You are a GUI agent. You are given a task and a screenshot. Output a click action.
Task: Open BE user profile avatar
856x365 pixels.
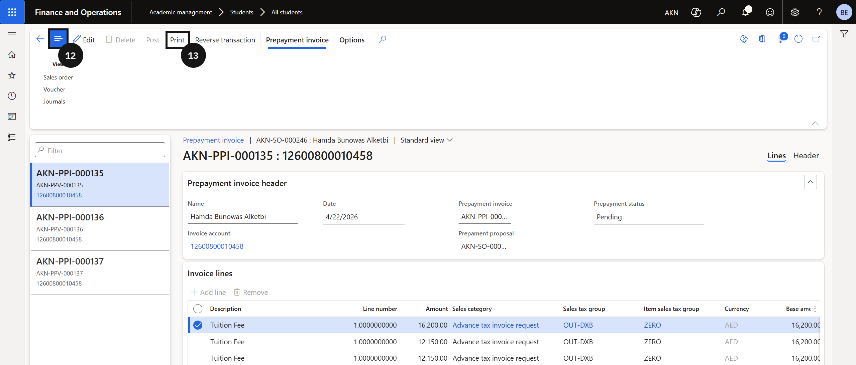click(x=844, y=12)
